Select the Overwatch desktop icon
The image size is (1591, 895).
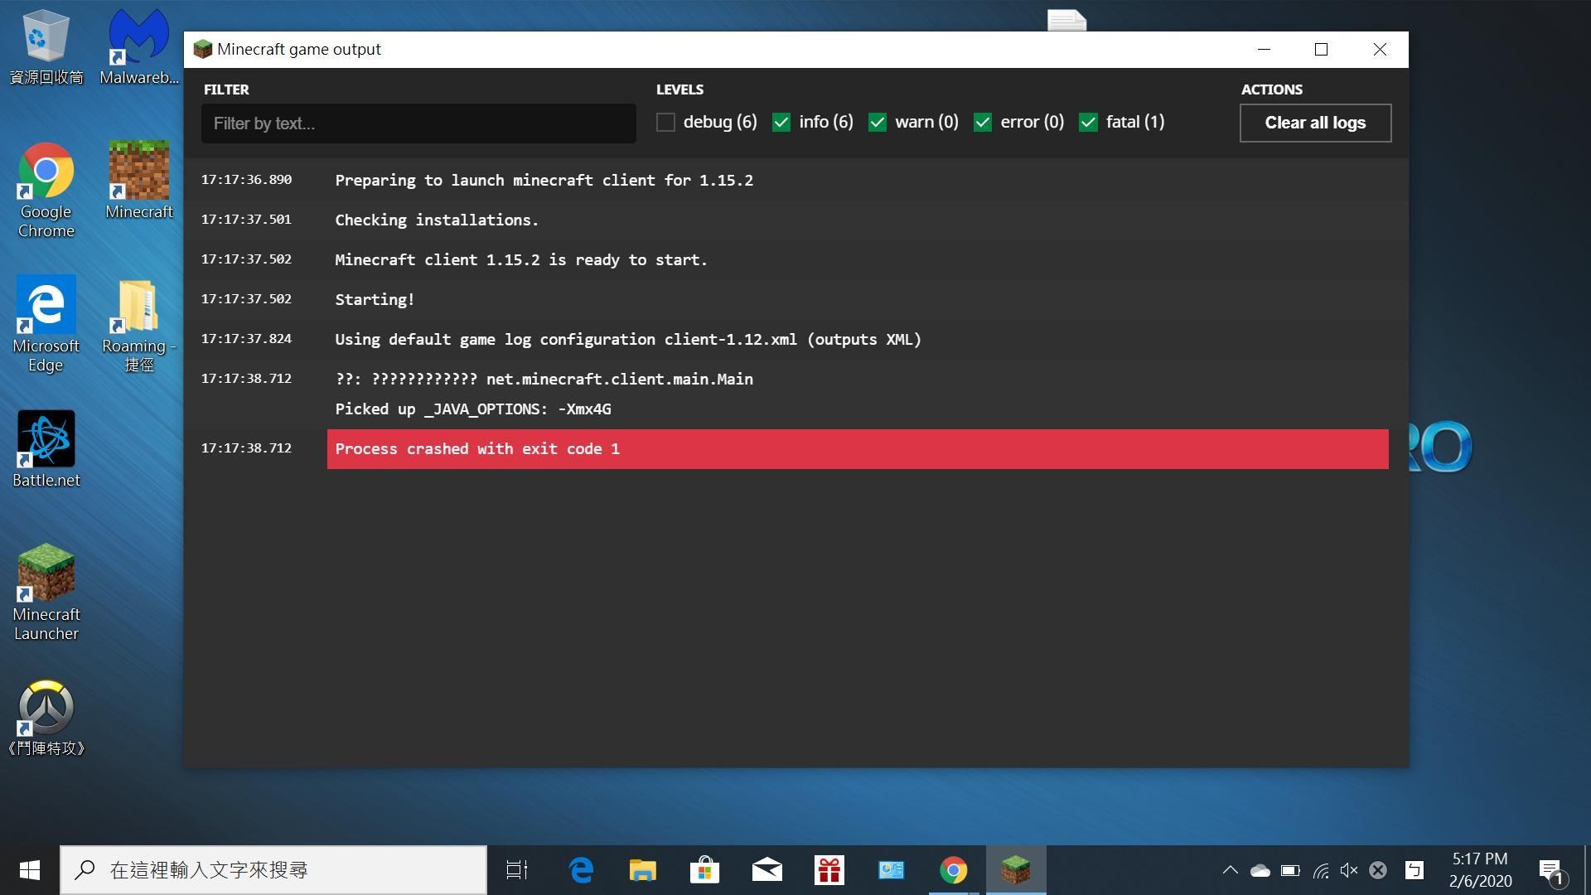point(46,718)
